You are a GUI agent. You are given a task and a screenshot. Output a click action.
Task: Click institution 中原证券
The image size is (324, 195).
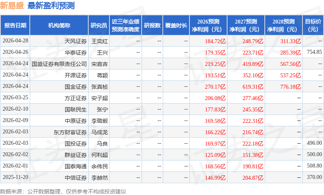pos(76,121)
